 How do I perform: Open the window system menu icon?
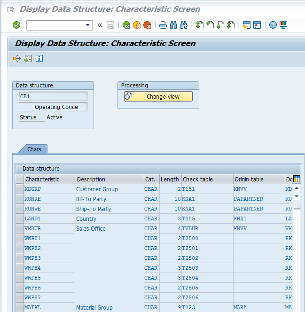[x=11, y=9]
